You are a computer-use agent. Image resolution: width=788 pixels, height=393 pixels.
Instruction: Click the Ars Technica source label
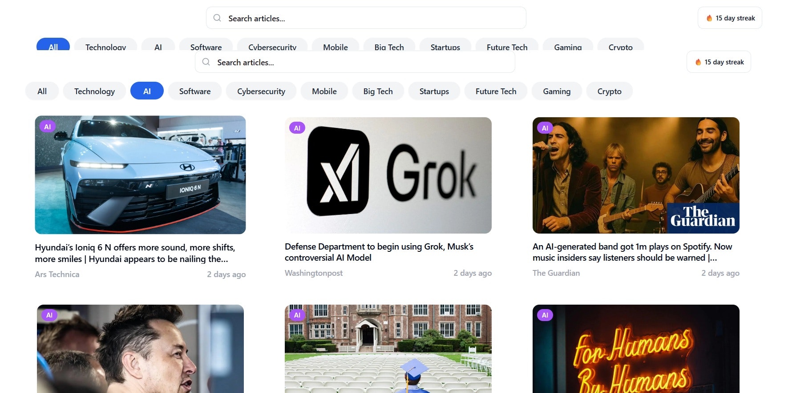tap(57, 274)
